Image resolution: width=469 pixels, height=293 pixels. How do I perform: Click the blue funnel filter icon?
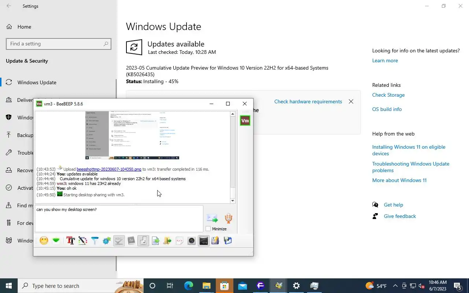coord(95,241)
